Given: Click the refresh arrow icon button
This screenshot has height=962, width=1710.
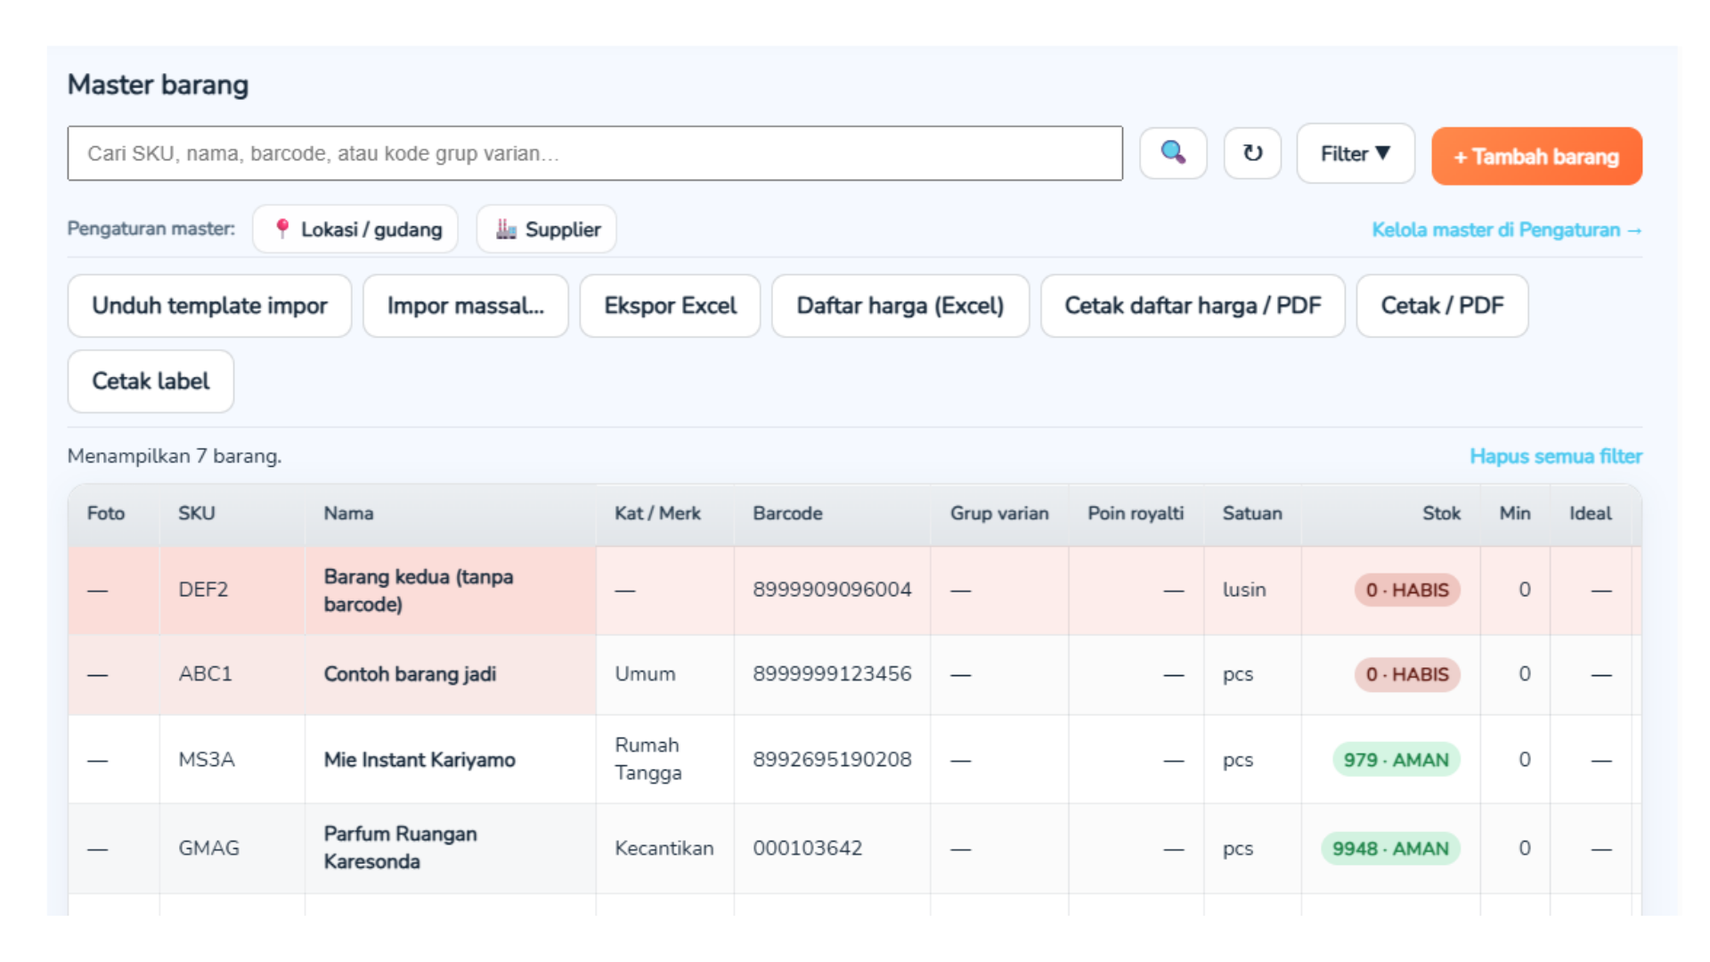Looking at the screenshot, I should click(1252, 153).
